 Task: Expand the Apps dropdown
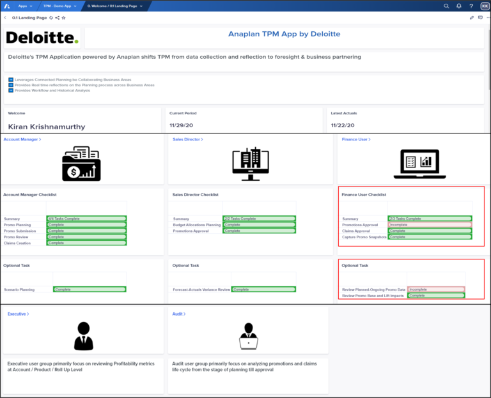pos(26,6)
